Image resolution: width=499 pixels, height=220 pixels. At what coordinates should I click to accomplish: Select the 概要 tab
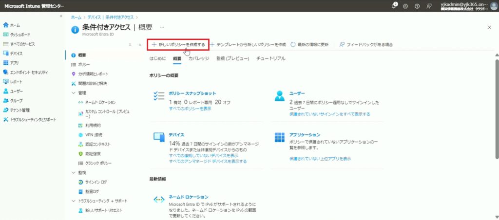pos(177,58)
